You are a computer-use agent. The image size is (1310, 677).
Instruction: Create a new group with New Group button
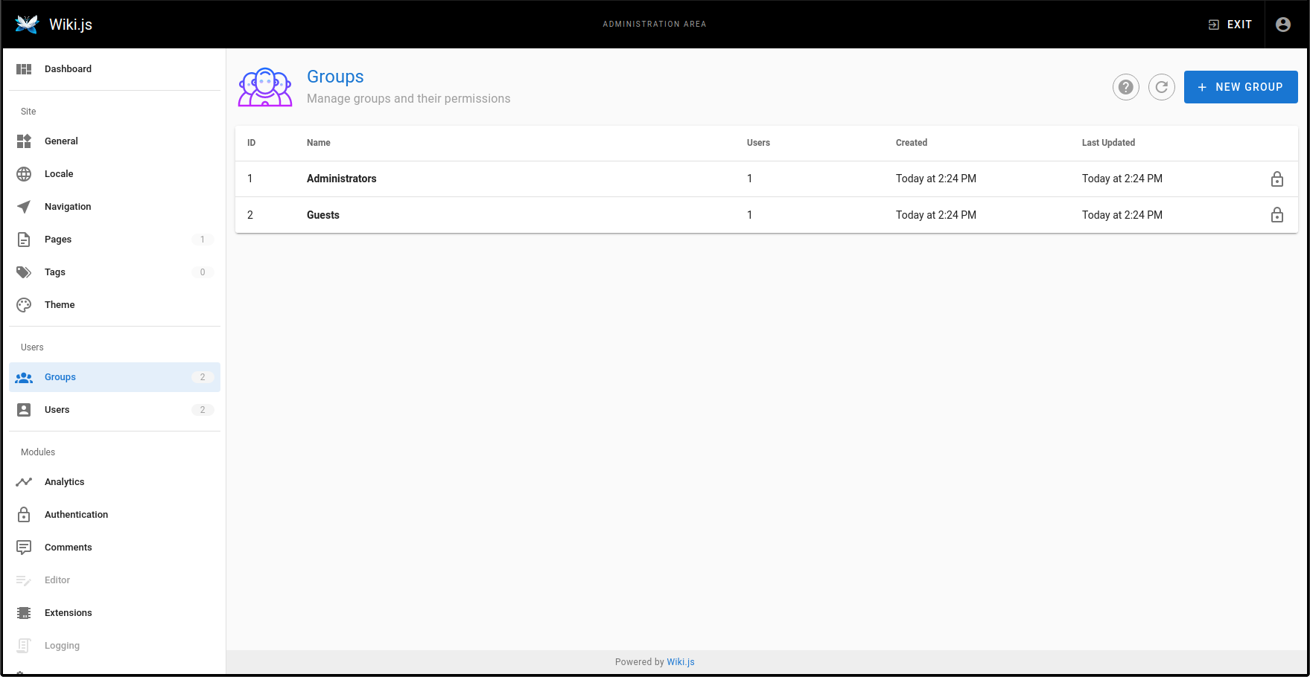coord(1240,87)
